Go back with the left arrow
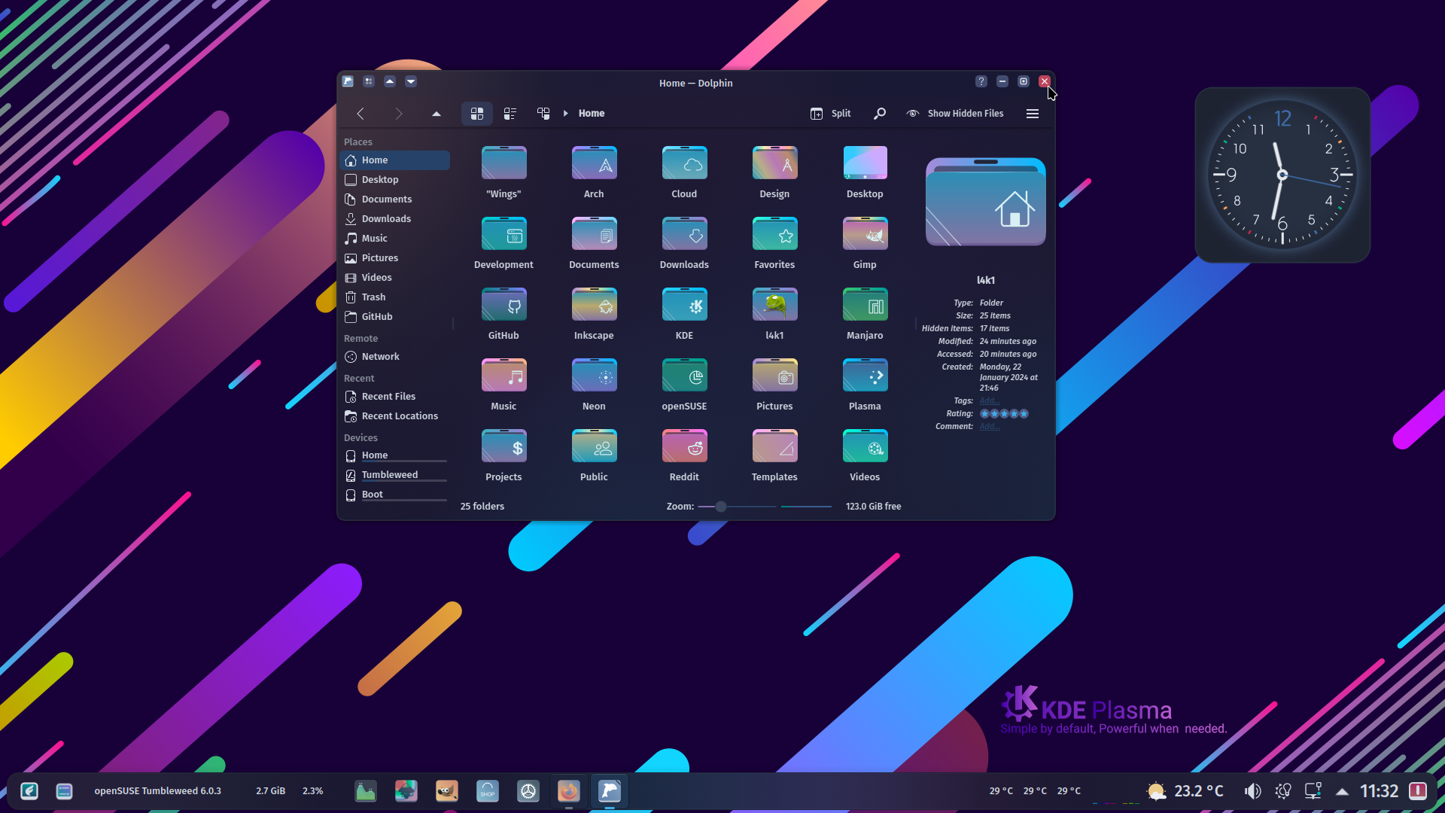The width and height of the screenshot is (1445, 813). click(360, 114)
